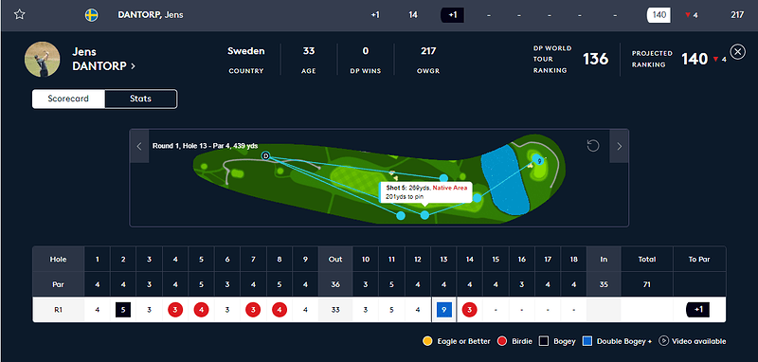Select the Scorecard tab
This screenshot has width=758, height=362.
pyautogui.click(x=68, y=99)
